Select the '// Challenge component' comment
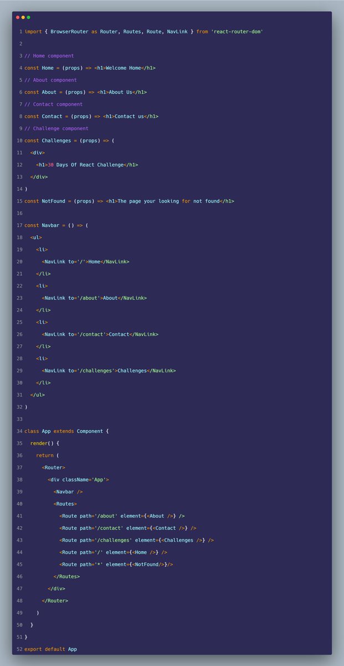This screenshot has width=344, height=666. pos(56,129)
